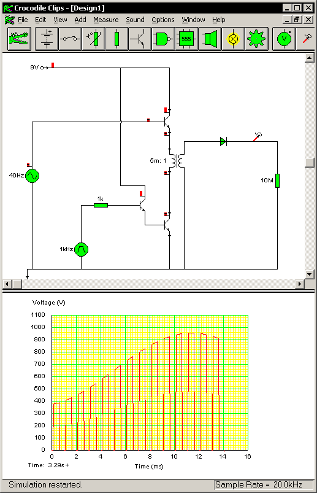The image size is (317, 493).
Task: Open the mechanical gear toolbar
Action: click(x=256, y=39)
